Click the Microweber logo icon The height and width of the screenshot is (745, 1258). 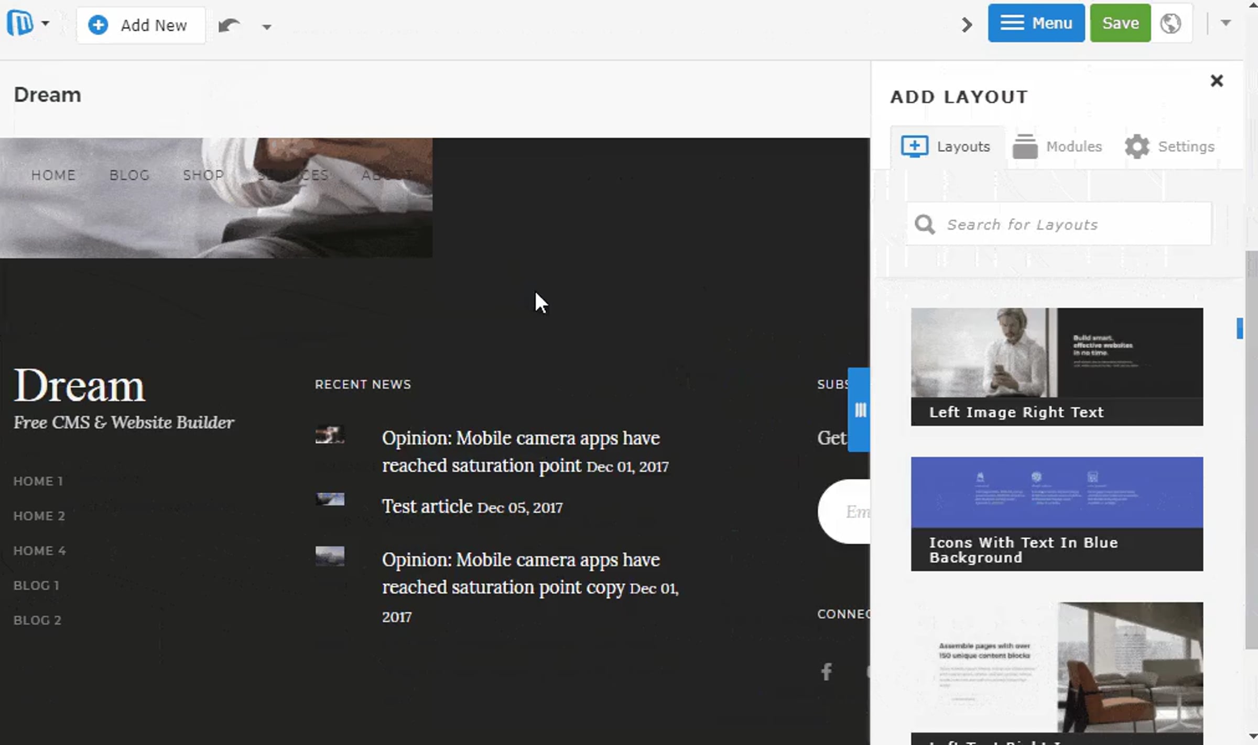click(x=20, y=24)
